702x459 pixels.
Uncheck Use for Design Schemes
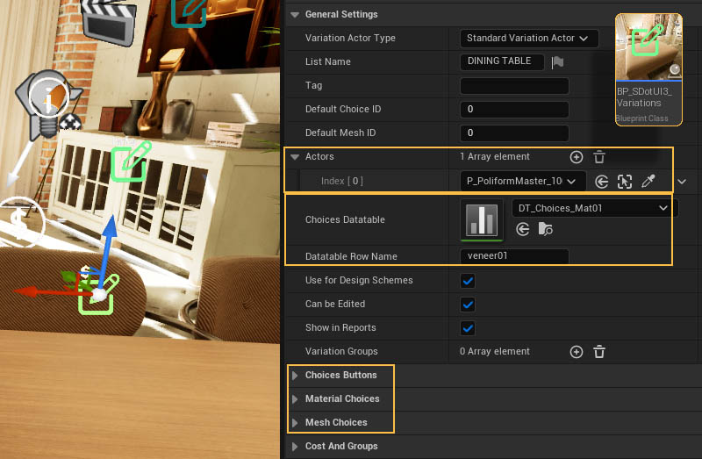468,281
